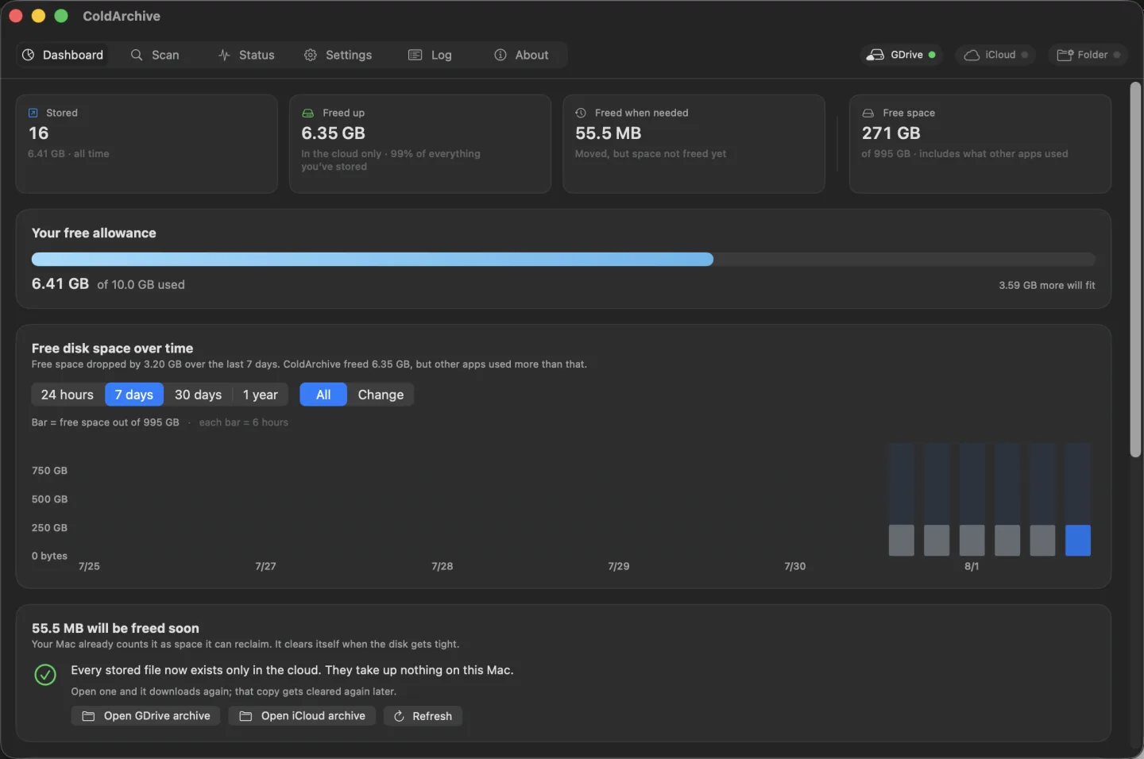Click the "7/25" date label
Screen dimensions: 1144x759
(x=89, y=566)
